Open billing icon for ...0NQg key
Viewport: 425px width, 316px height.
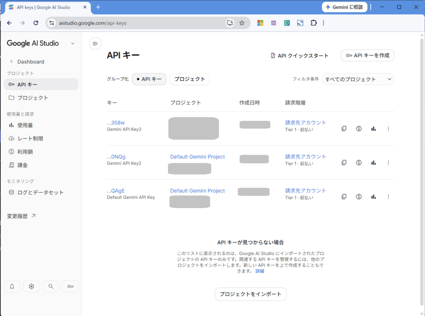pyautogui.click(x=359, y=162)
